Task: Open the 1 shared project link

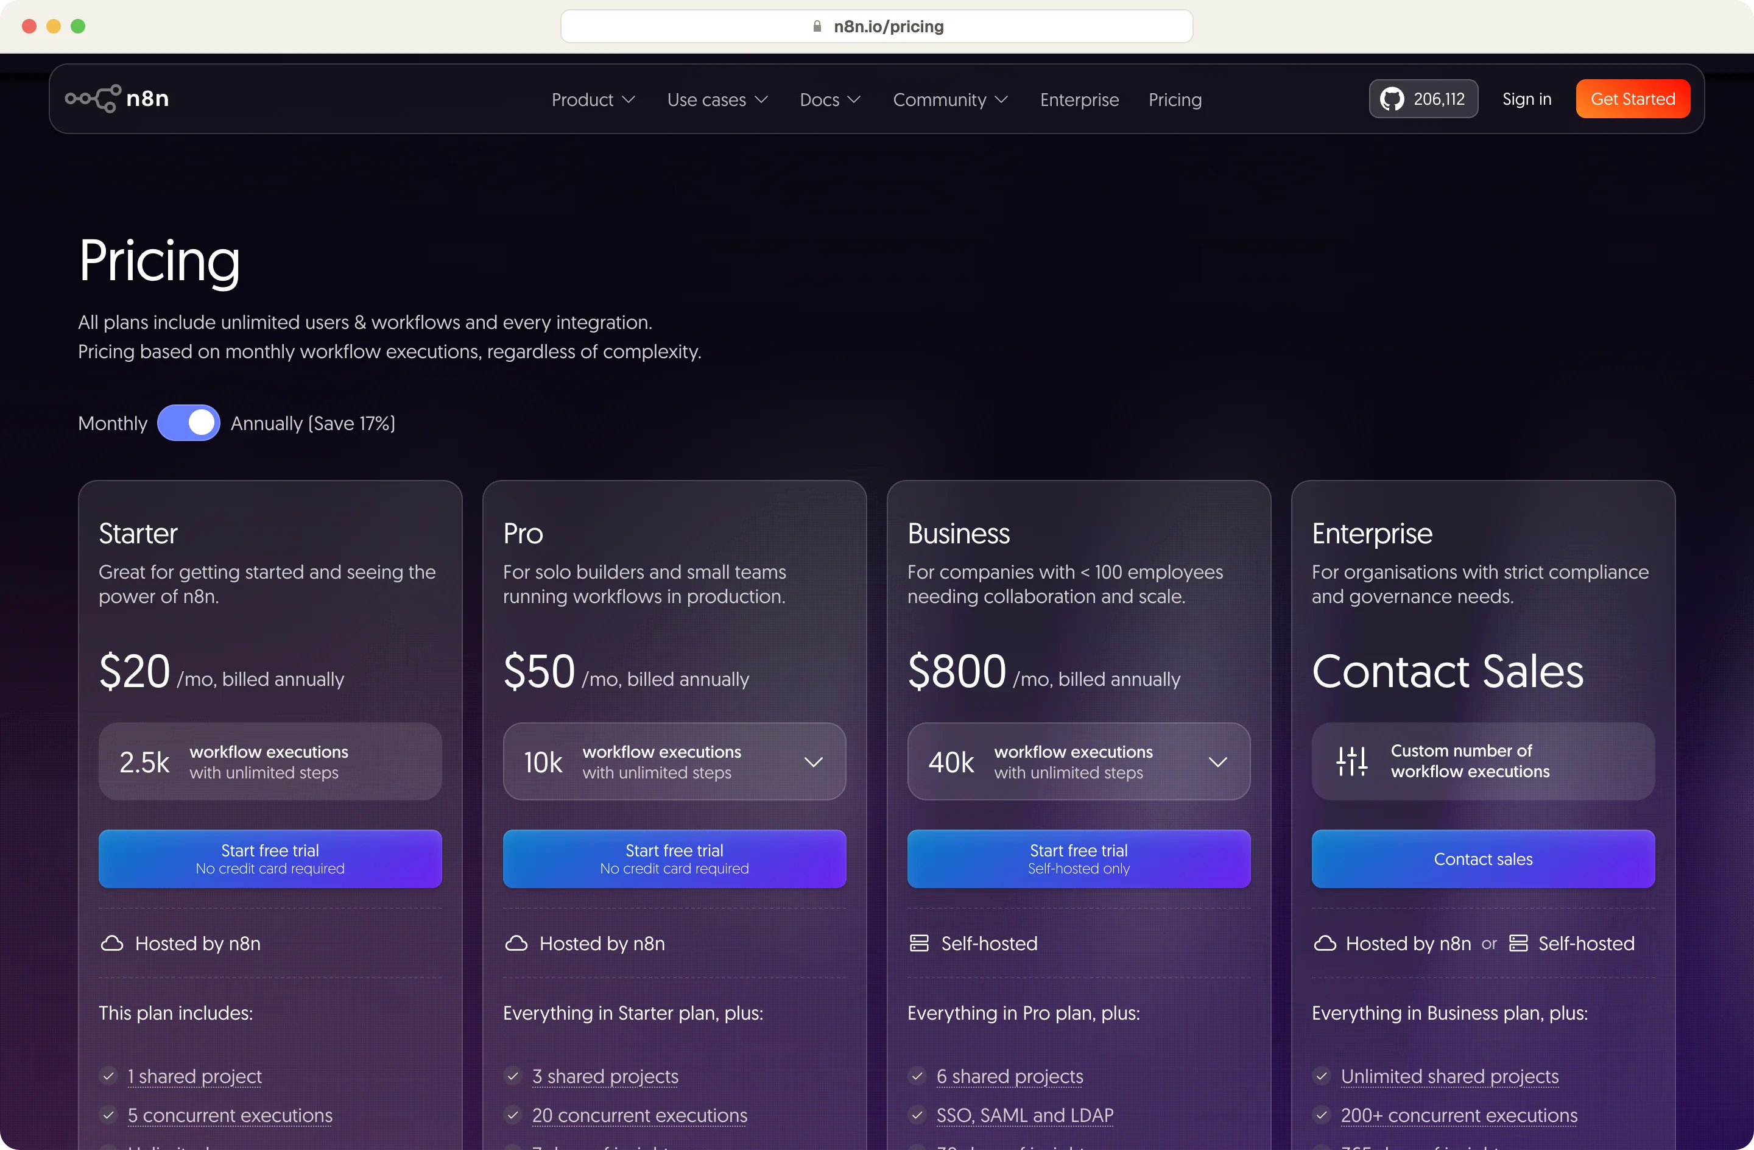Action: coord(194,1076)
